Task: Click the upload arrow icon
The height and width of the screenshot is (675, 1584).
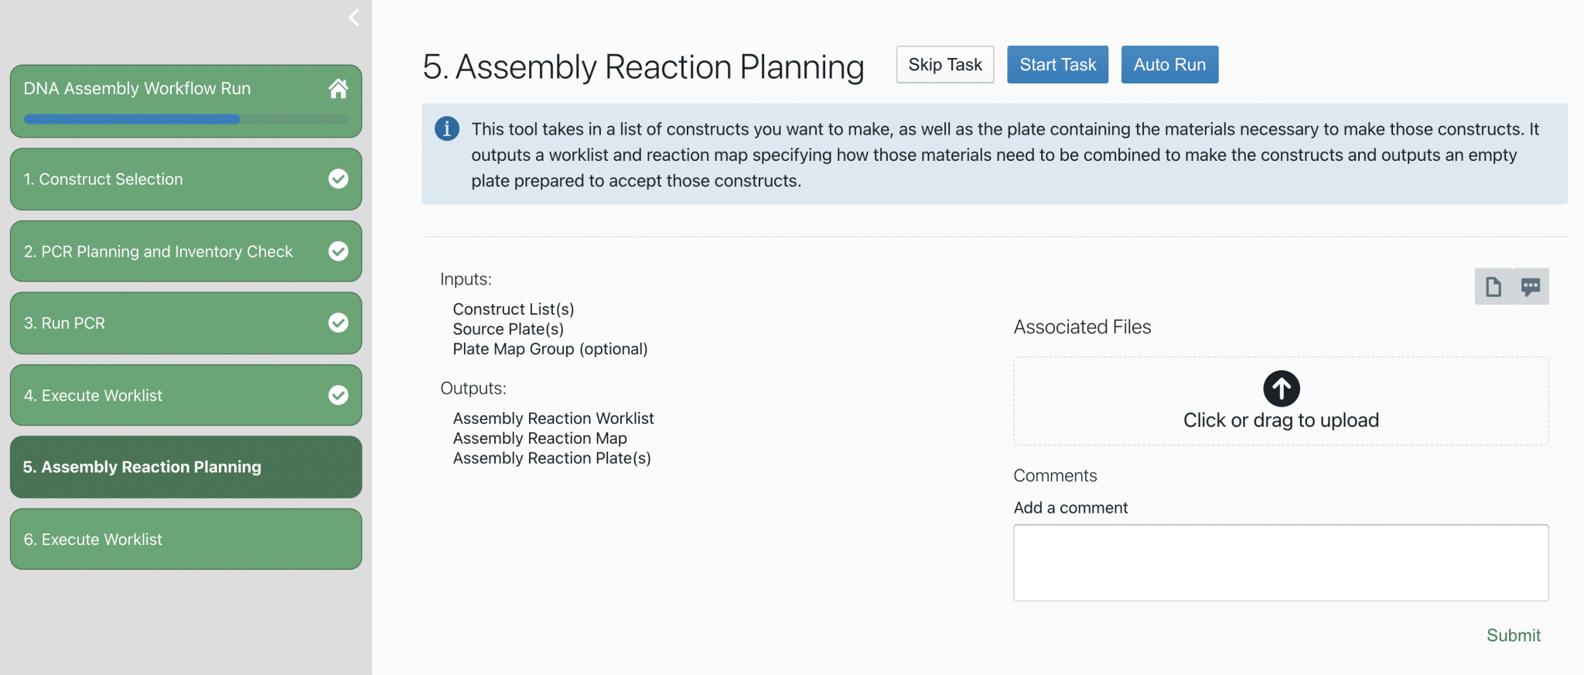Action: [x=1281, y=388]
